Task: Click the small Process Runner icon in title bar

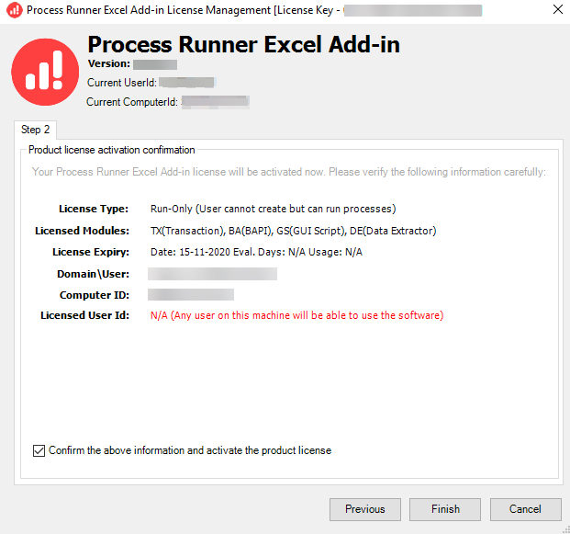Action: pyautogui.click(x=13, y=11)
